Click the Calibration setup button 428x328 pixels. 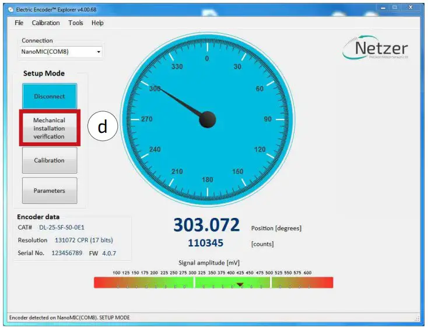pyautogui.click(x=50, y=160)
